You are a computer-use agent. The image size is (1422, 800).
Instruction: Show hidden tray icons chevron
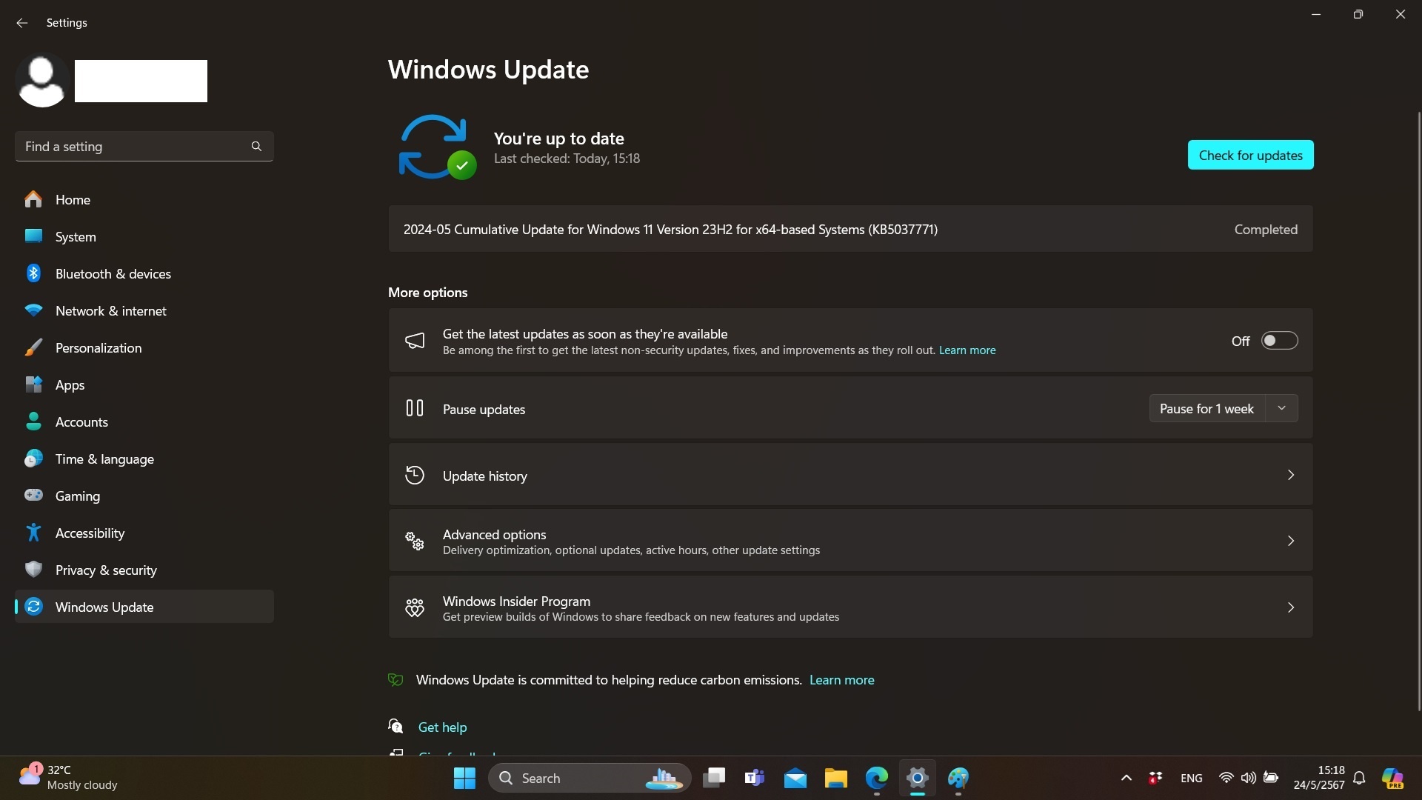(x=1126, y=778)
